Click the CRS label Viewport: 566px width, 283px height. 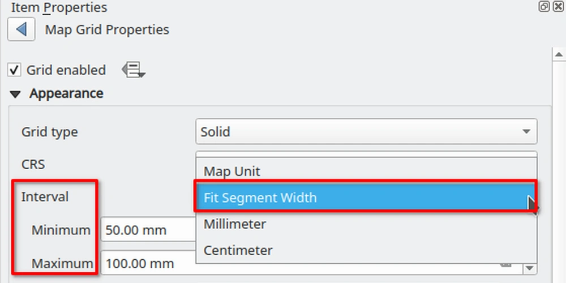click(33, 164)
